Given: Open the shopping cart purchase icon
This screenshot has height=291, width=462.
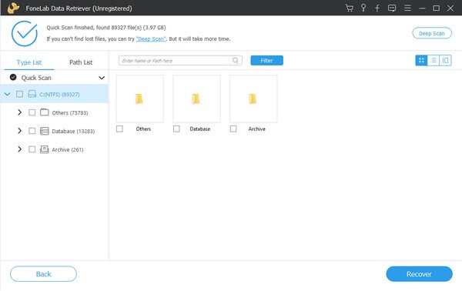Looking at the screenshot, I should pyautogui.click(x=349, y=8).
